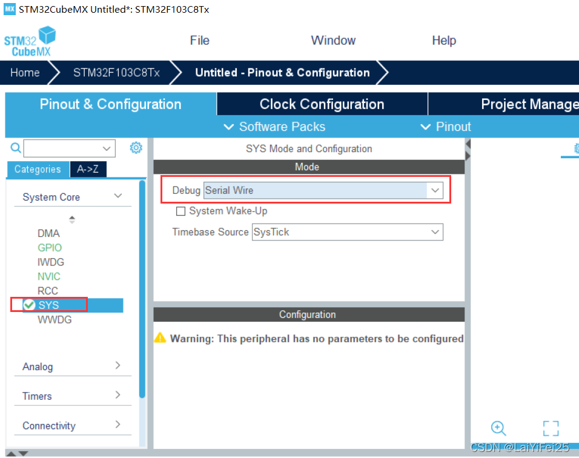The height and width of the screenshot is (458, 579).
Task: Open the Help menu
Action: coord(444,40)
